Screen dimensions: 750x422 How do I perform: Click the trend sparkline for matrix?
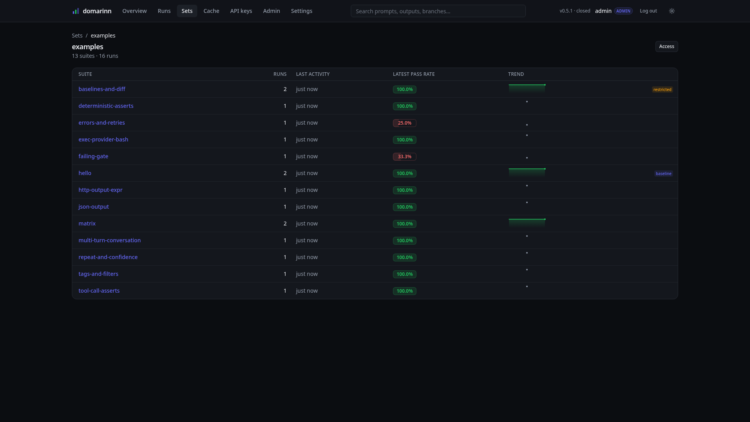527,224
